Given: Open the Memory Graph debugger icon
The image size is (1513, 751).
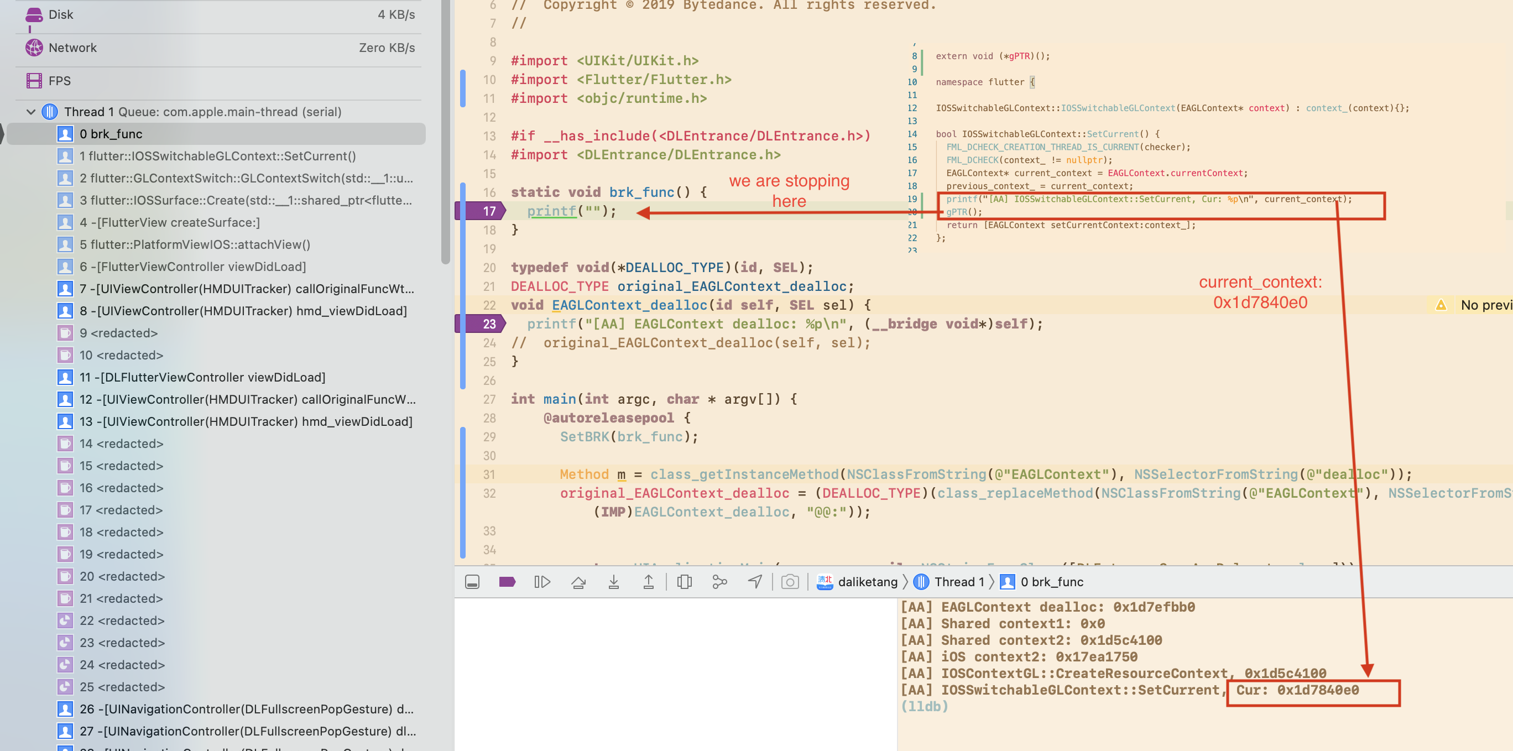Looking at the screenshot, I should pos(719,581).
